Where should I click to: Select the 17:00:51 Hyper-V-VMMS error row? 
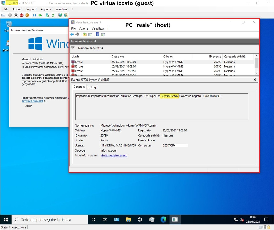(162, 71)
